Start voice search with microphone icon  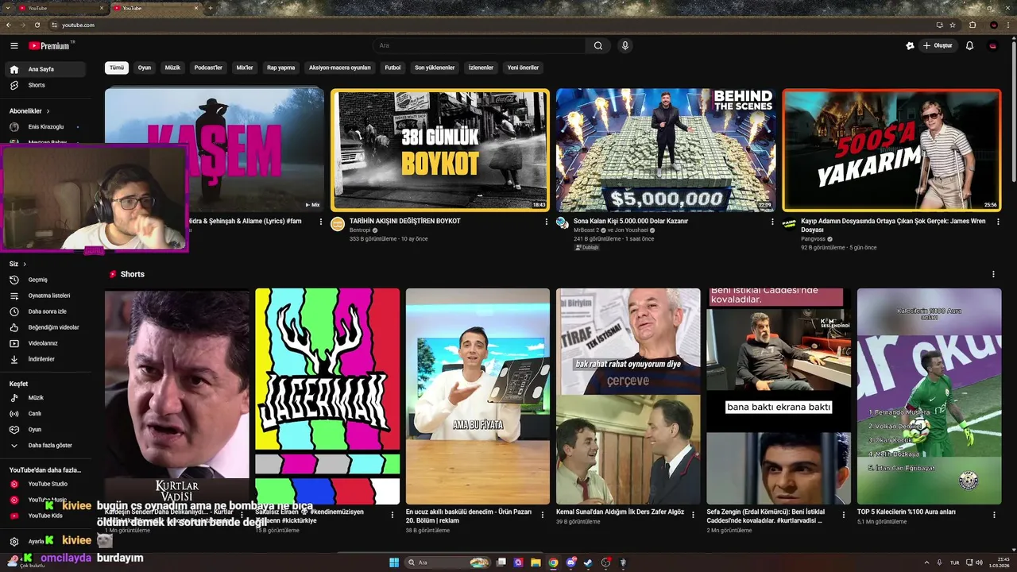click(625, 46)
